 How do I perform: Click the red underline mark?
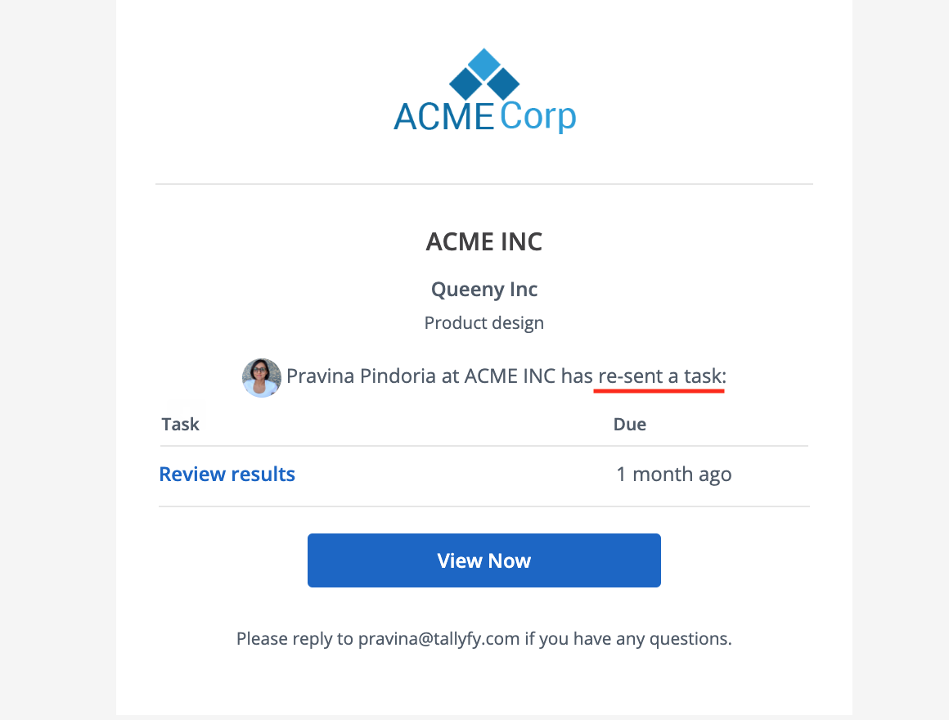pos(659,391)
